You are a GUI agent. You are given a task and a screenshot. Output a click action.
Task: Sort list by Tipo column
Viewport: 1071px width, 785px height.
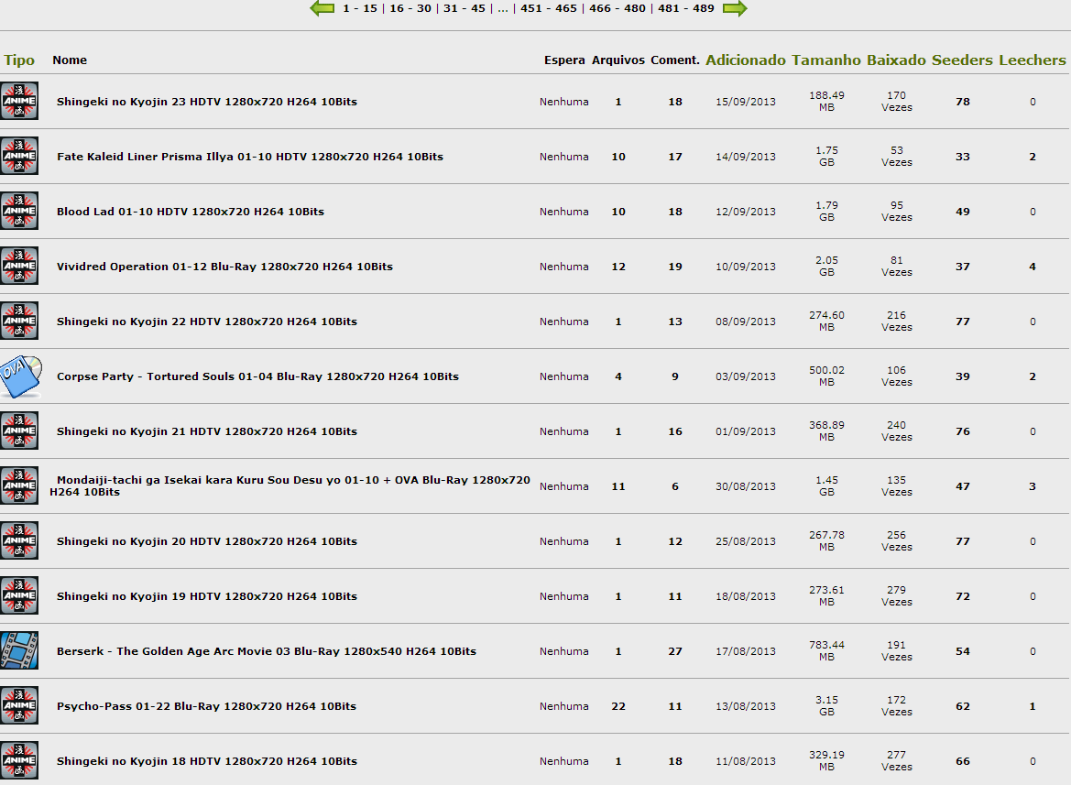click(x=19, y=60)
